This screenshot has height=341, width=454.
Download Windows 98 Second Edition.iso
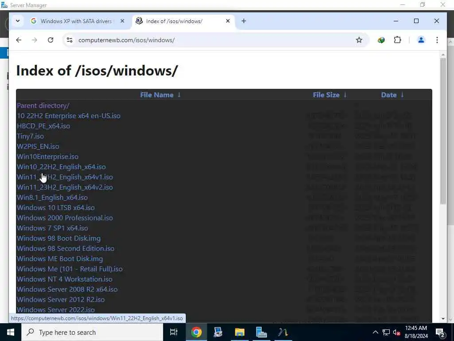[x=66, y=249]
